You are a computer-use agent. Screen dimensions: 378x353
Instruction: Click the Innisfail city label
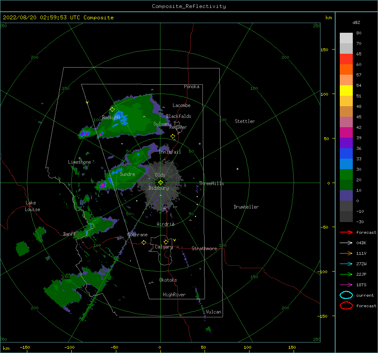[x=170, y=152]
